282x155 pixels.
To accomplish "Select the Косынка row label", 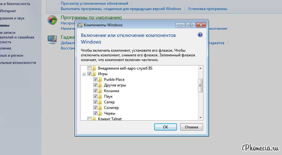I will point(112,90).
